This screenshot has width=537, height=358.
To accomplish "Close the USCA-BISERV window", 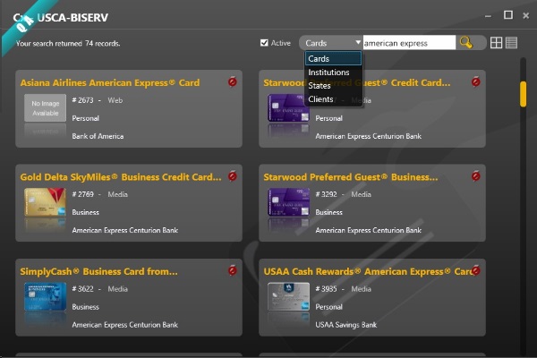I will click(x=526, y=15).
